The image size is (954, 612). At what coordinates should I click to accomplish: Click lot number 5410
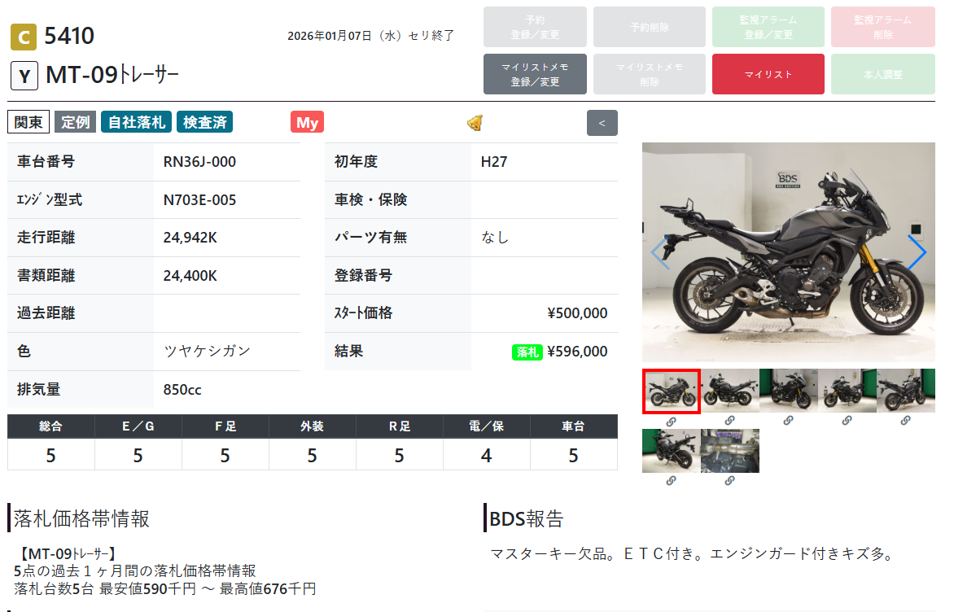69,37
